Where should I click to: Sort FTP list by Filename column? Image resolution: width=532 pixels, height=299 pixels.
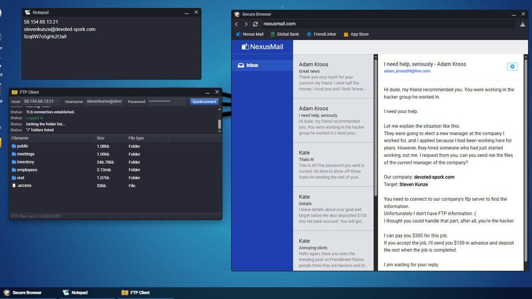52,138
